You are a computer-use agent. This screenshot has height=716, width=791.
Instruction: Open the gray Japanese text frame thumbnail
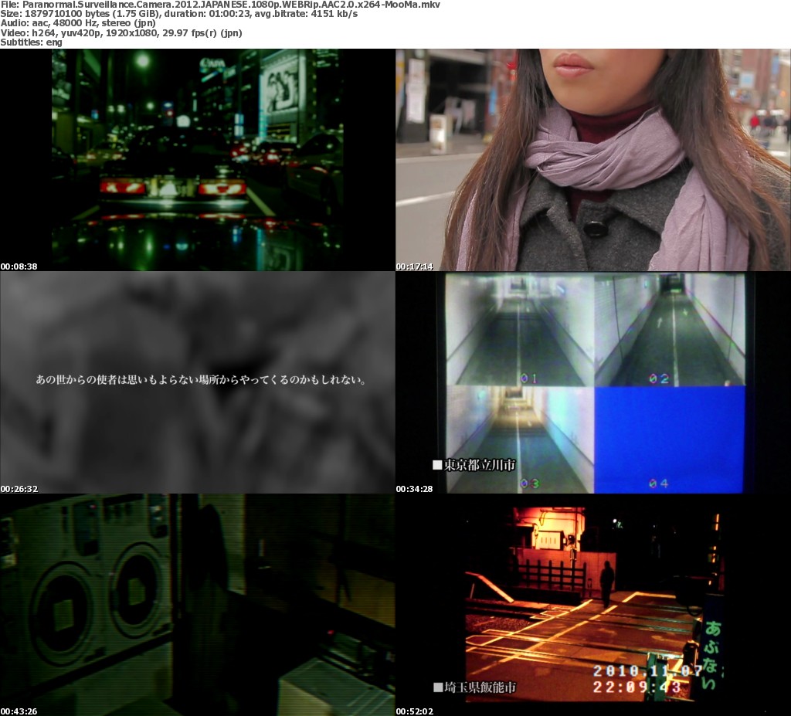click(x=197, y=382)
